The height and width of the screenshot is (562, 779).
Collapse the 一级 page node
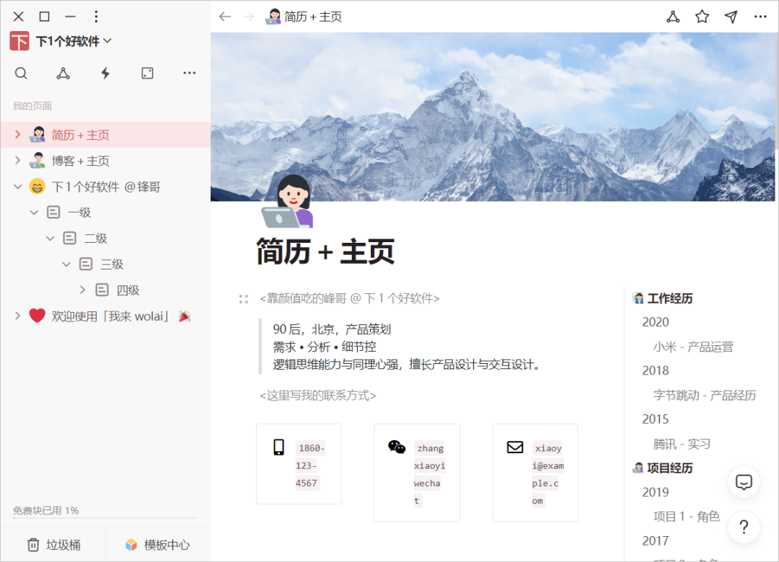click(34, 213)
